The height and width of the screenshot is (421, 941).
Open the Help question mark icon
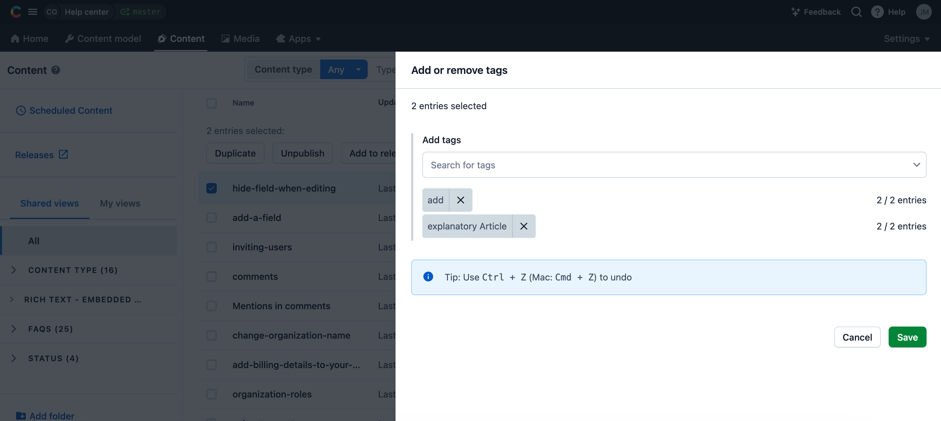tap(877, 12)
